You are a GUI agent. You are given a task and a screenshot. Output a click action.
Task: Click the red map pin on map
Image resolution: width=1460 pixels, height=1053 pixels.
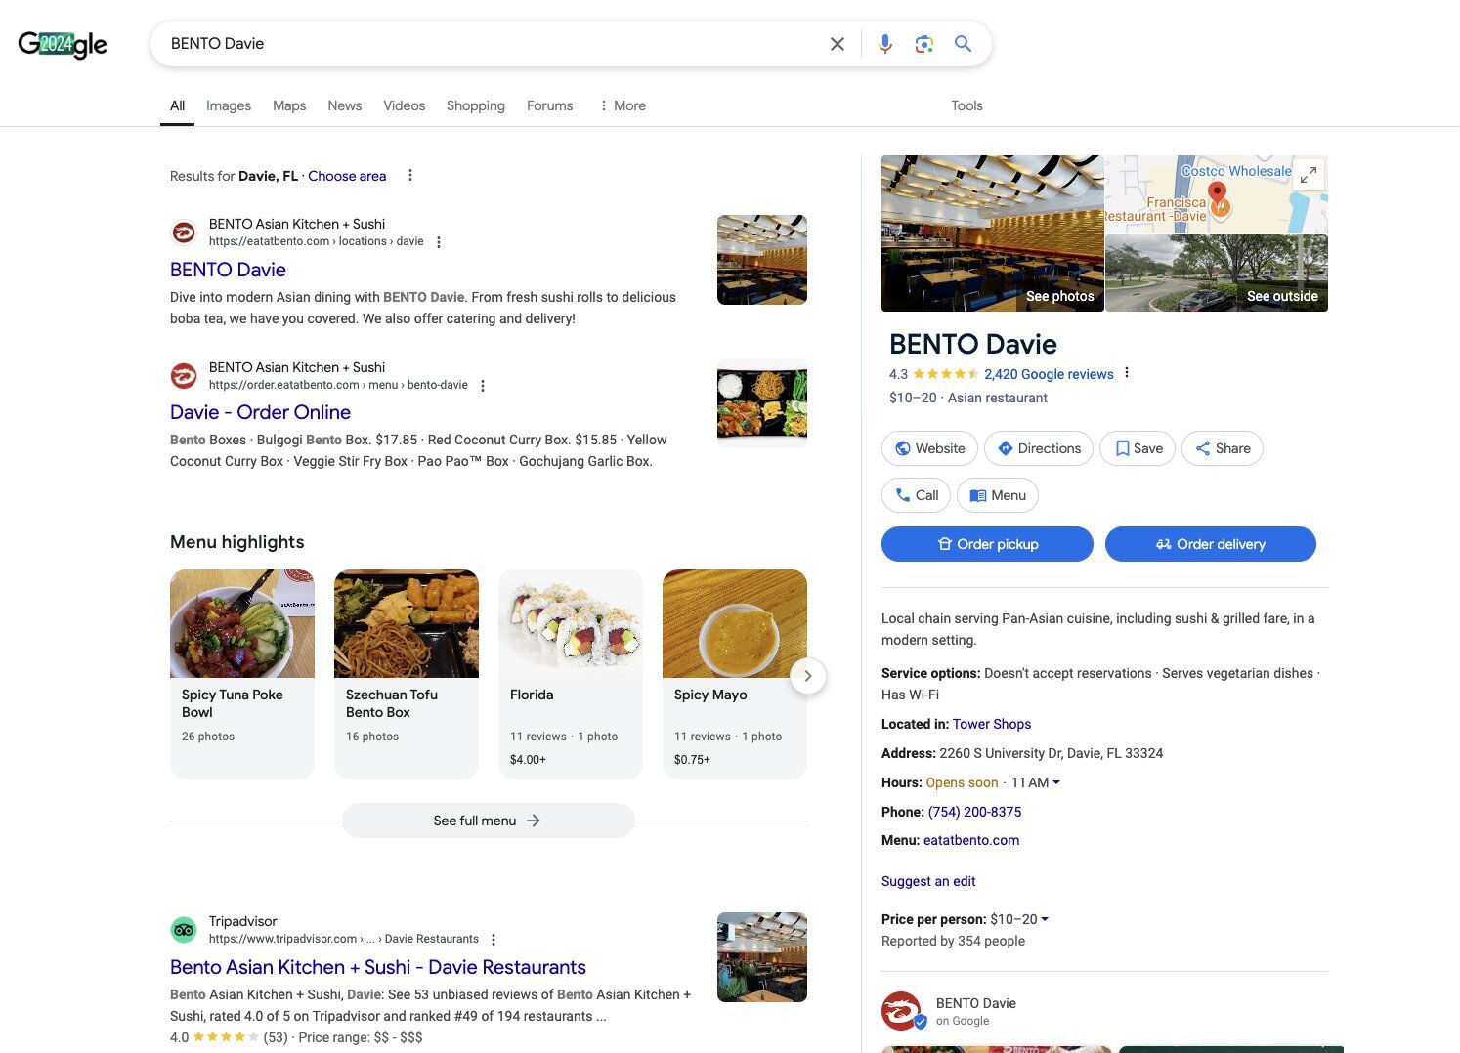1217,192
